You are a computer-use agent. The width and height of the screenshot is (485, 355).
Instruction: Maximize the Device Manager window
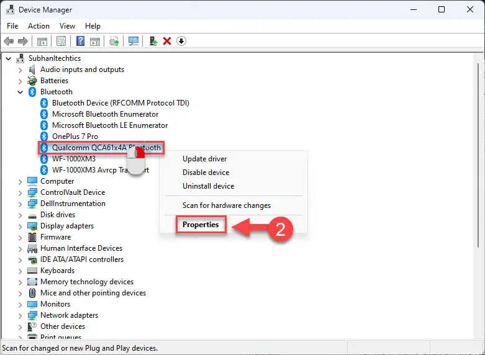(x=442, y=9)
